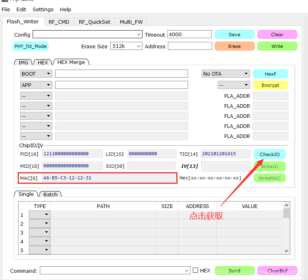308x280 pixels.
Task: Open the third row type dropdown in HEX Merge
Action: (x=36, y=96)
